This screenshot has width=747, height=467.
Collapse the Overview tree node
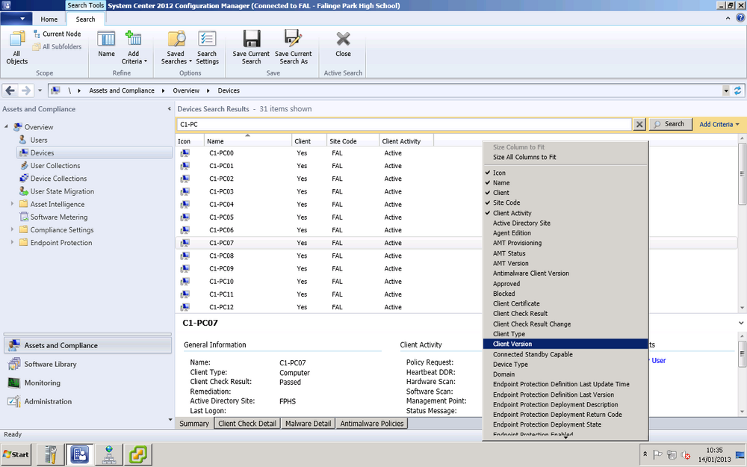click(6, 127)
